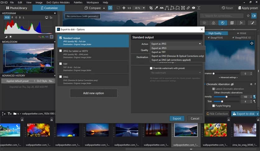Open the Geometry corrections palette tab

click(232, 23)
